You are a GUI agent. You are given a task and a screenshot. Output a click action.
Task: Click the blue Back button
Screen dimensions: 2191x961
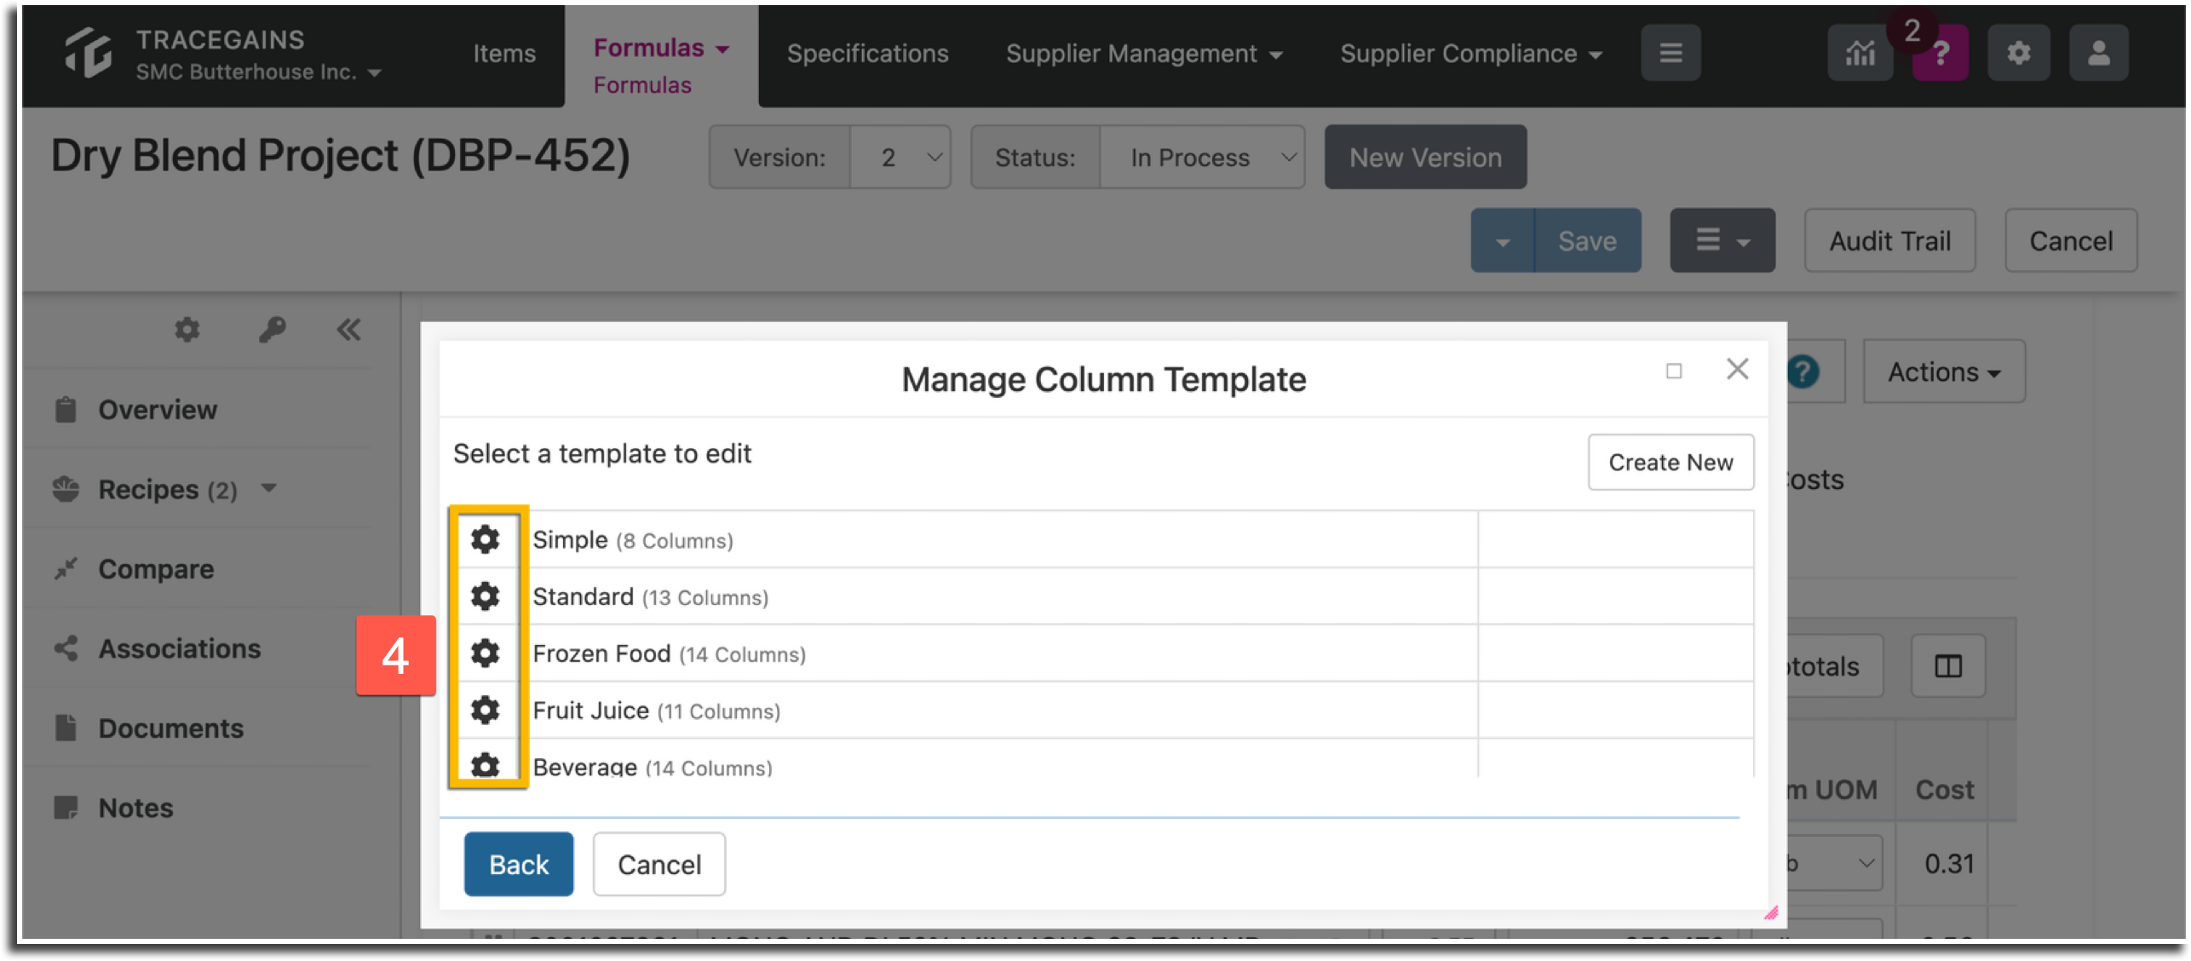519,865
